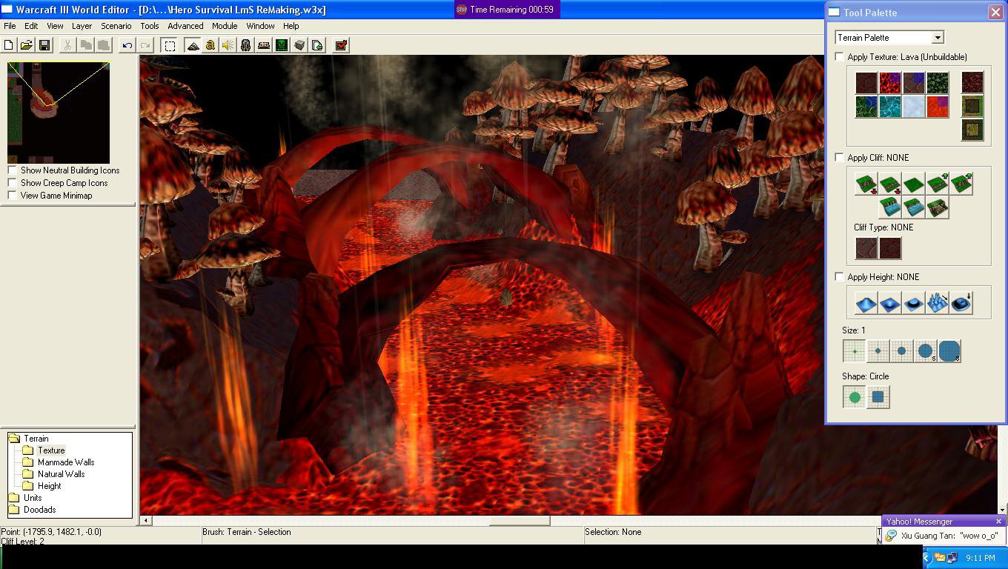Select the first Cliff Type texture swatch
Image resolution: width=1008 pixels, height=569 pixels.
866,248
